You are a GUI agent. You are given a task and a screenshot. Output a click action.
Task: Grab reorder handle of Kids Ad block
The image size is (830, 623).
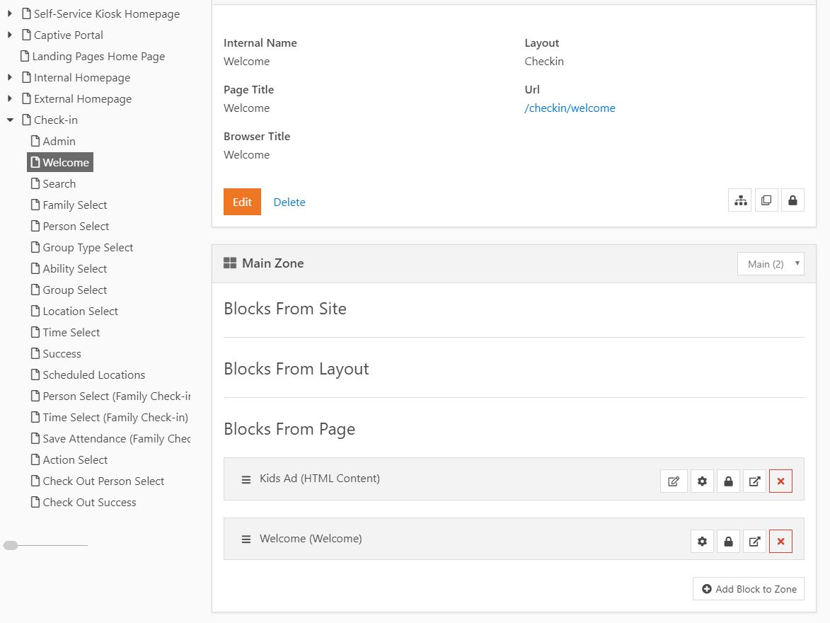[246, 479]
